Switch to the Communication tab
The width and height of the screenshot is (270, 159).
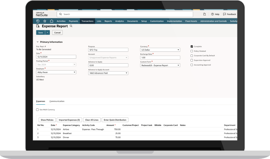57,101
